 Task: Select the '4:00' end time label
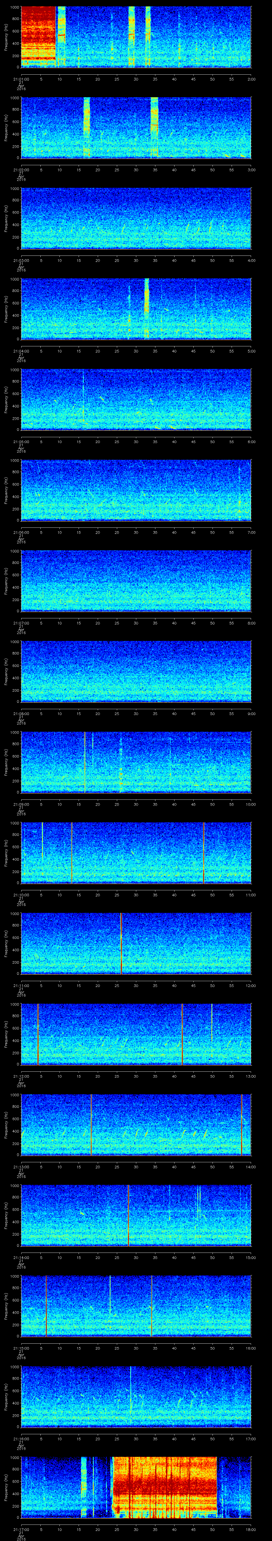(x=251, y=260)
